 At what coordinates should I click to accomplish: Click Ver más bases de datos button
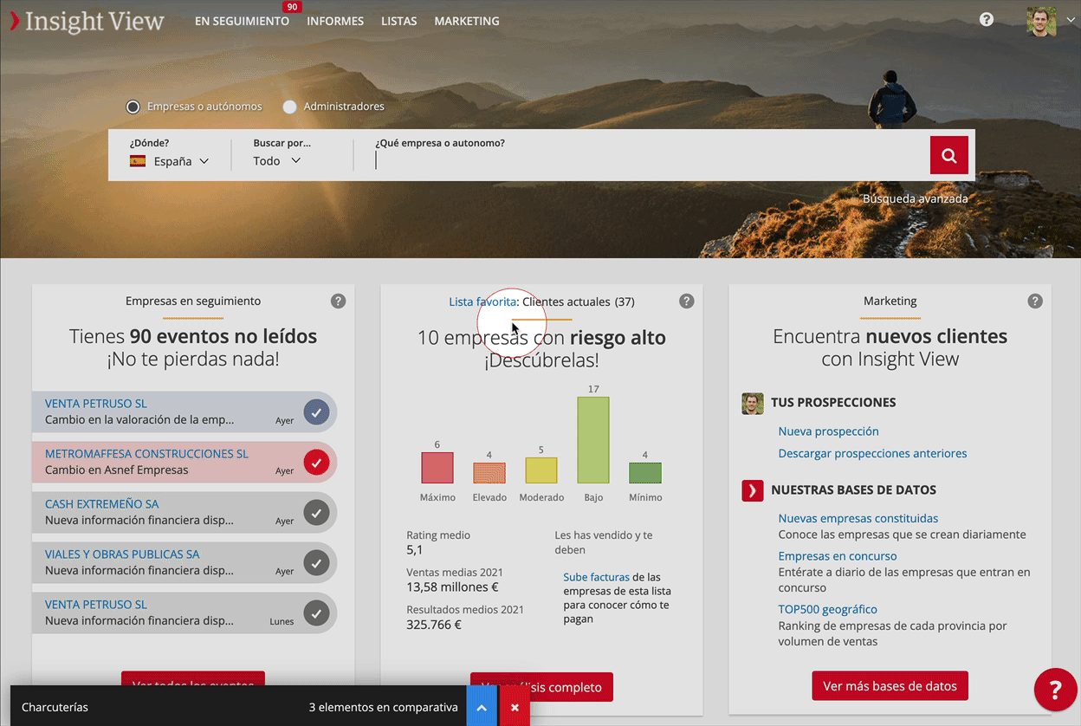coord(890,685)
